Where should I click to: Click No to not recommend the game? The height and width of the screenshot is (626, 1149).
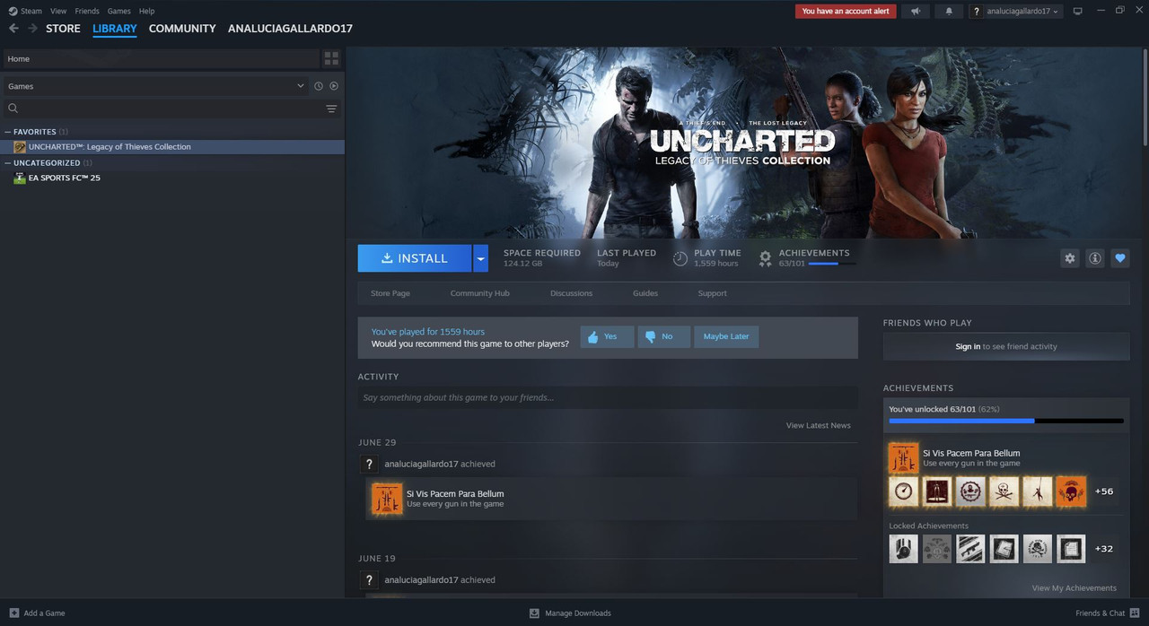pyautogui.click(x=663, y=336)
